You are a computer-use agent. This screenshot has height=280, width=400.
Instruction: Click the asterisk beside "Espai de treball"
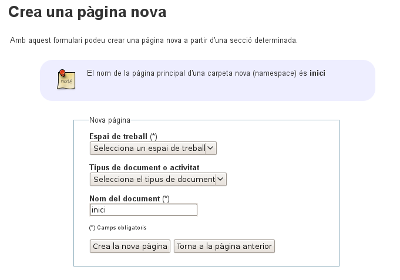(154, 137)
